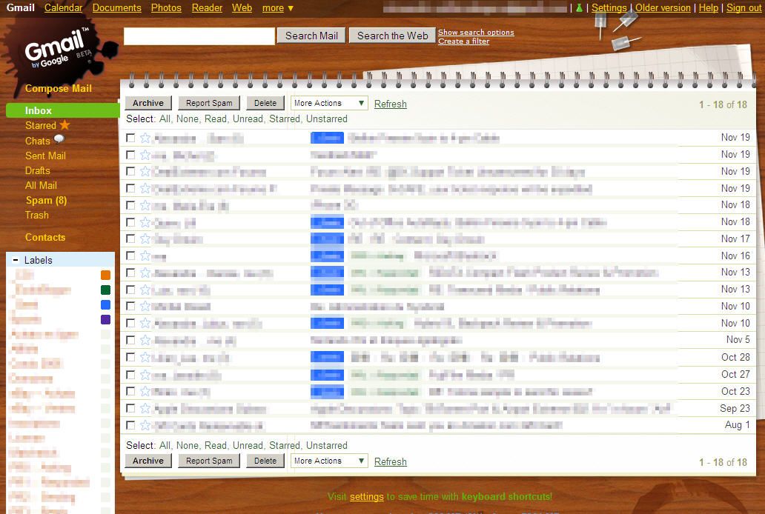Open Settings in top right
765x514 pixels.
tap(609, 8)
